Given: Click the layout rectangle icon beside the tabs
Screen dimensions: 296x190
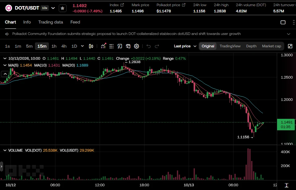Looking at the screenshot, I should [x=283, y=22].
